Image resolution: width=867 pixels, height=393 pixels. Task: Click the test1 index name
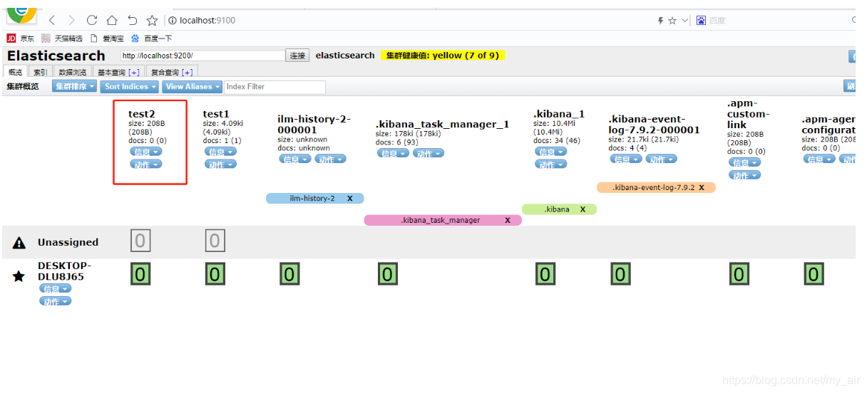tap(216, 114)
